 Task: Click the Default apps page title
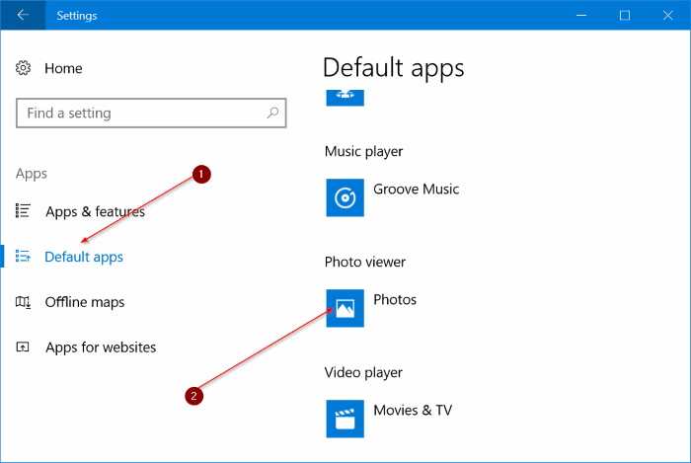394,68
